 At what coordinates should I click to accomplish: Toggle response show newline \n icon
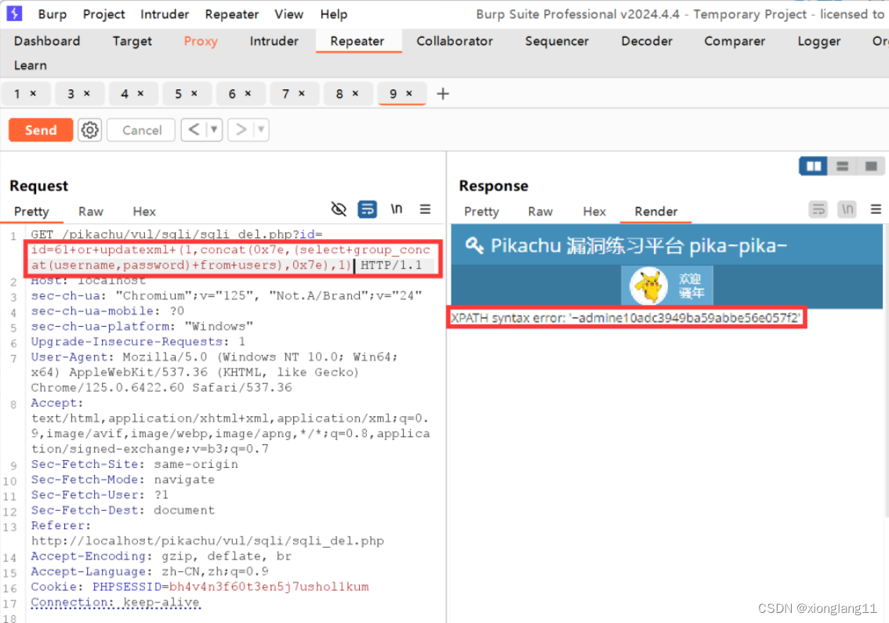click(x=847, y=209)
